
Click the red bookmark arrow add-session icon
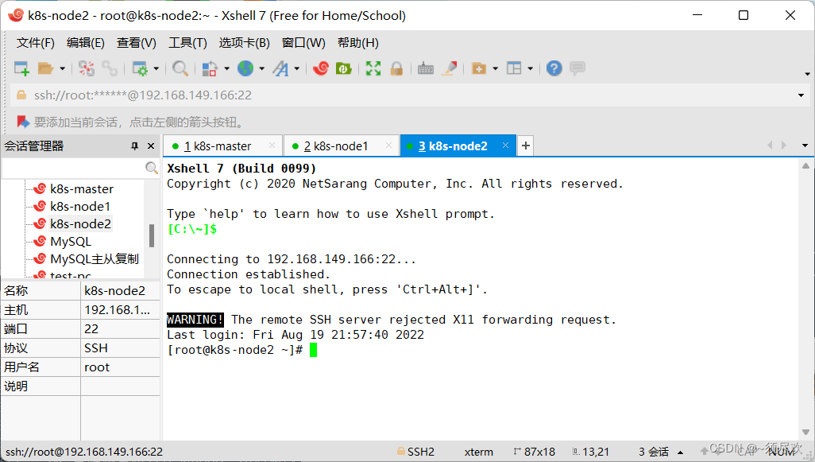pyautogui.click(x=23, y=122)
